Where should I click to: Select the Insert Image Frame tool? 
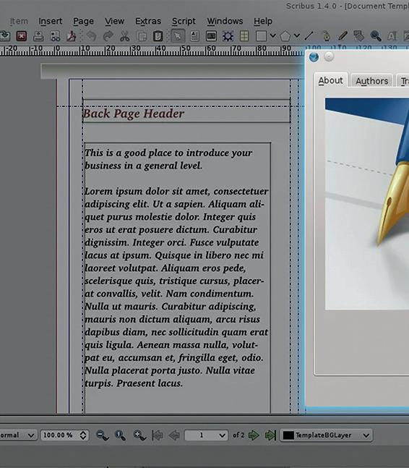(x=211, y=36)
